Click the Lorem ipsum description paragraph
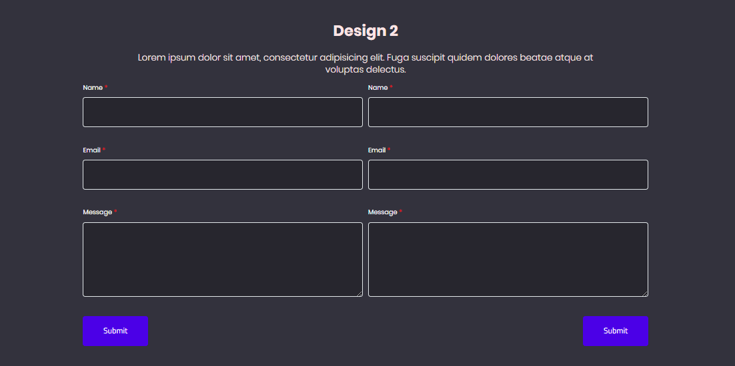This screenshot has height=366, width=735. [365, 63]
